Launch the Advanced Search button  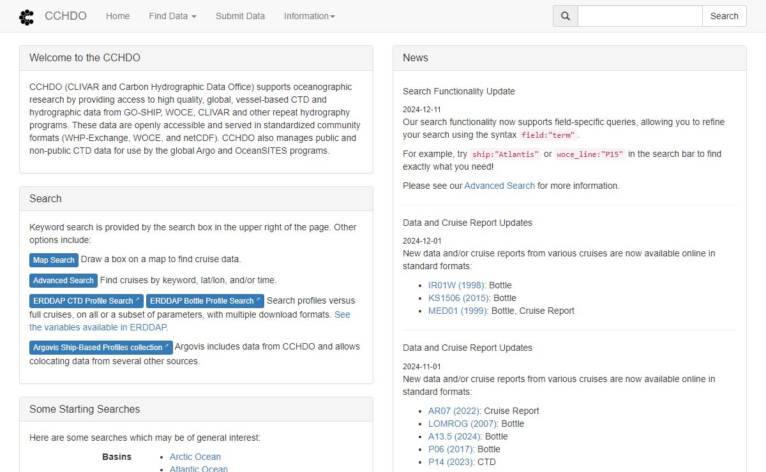pyautogui.click(x=63, y=280)
